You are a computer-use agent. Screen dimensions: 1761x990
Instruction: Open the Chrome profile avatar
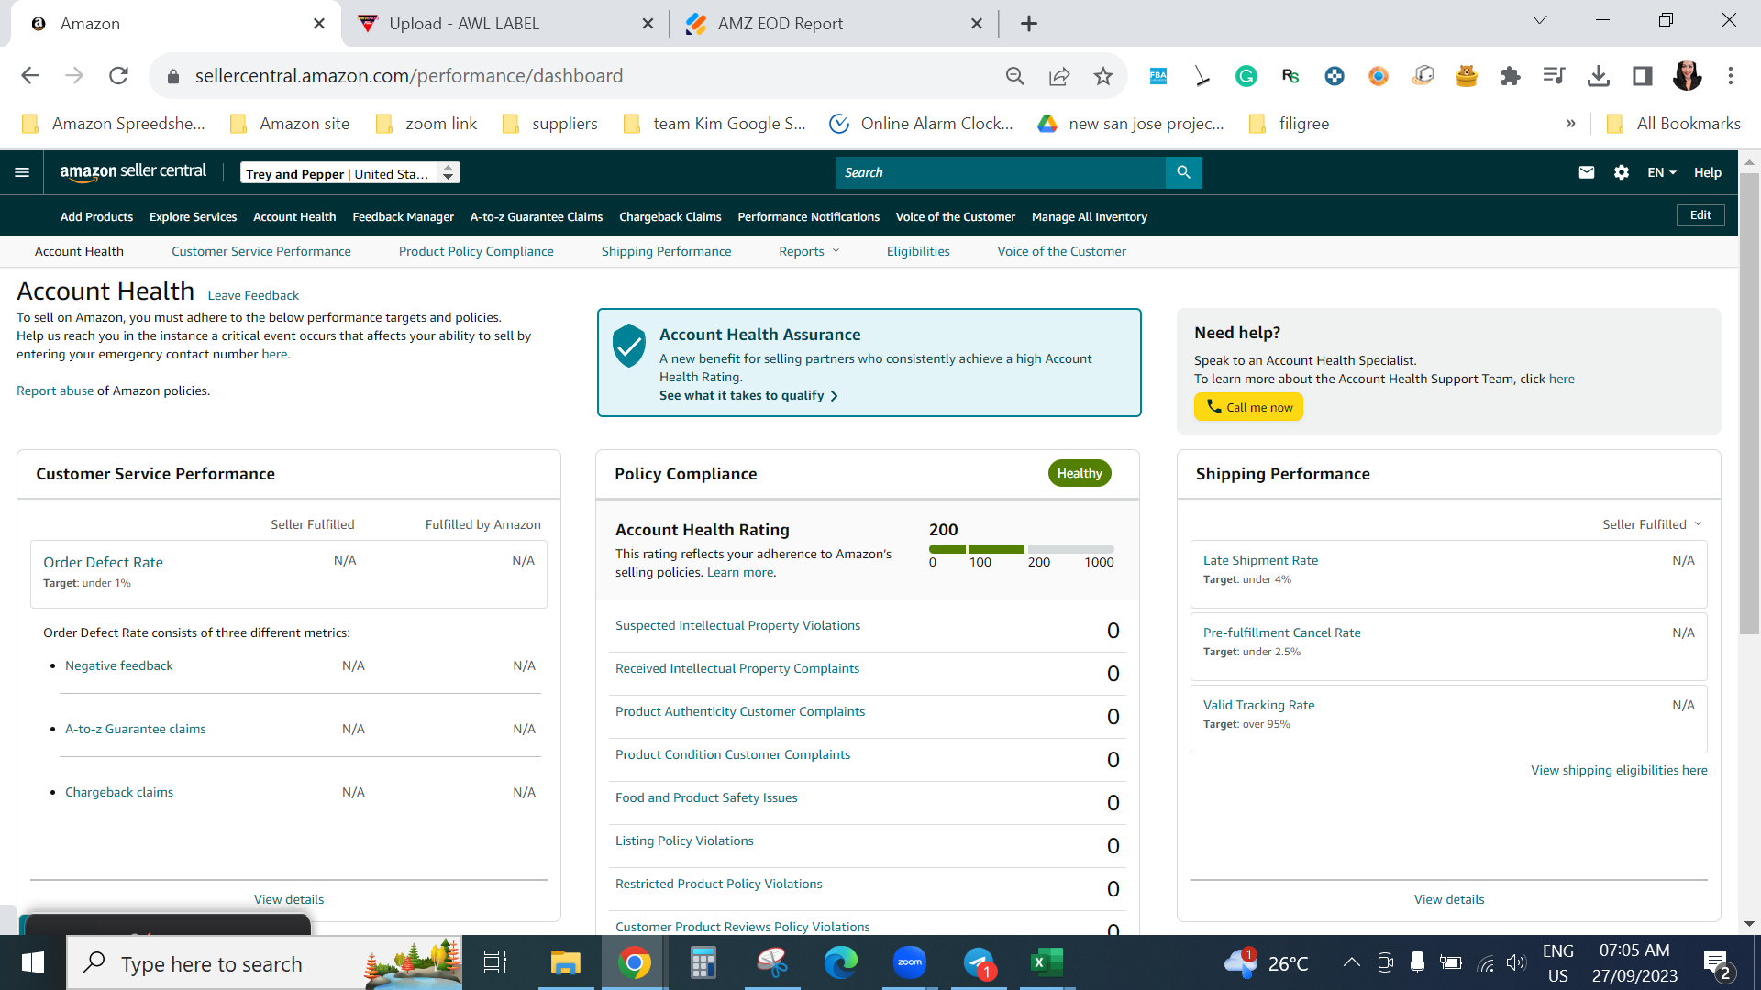[1687, 76]
